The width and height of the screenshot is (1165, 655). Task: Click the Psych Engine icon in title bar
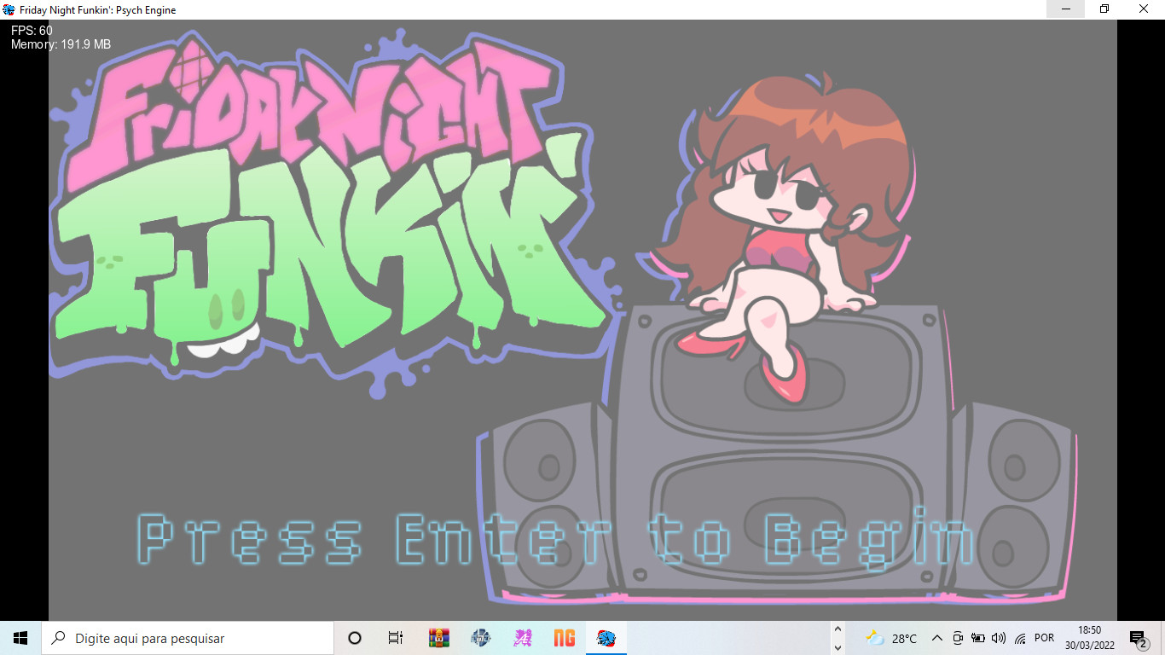point(9,9)
